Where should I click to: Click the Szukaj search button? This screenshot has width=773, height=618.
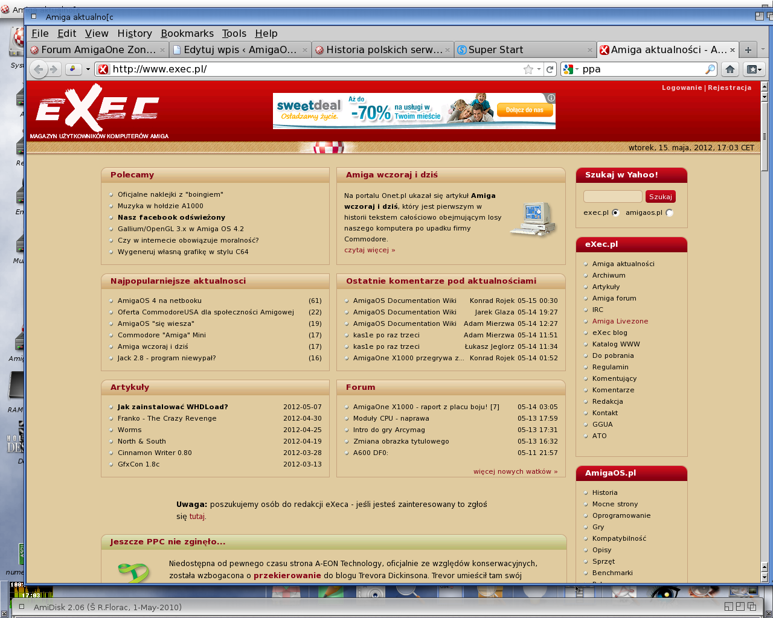tap(660, 197)
